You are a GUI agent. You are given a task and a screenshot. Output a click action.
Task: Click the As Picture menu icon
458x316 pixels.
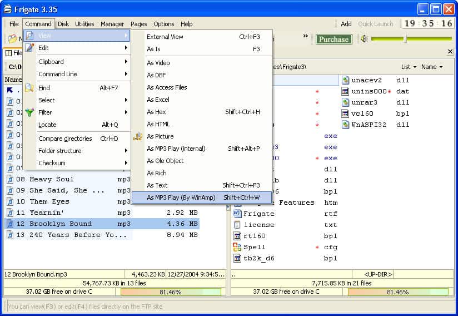[x=138, y=136]
